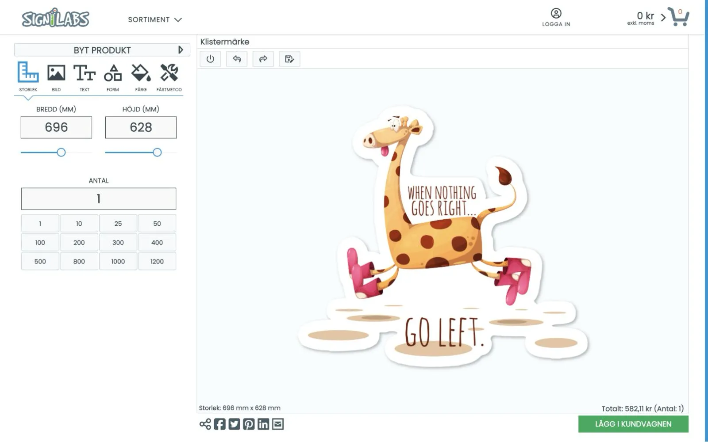The image size is (708, 442).
Task: Click the arrow next to 0 kr
Action: 663,18
